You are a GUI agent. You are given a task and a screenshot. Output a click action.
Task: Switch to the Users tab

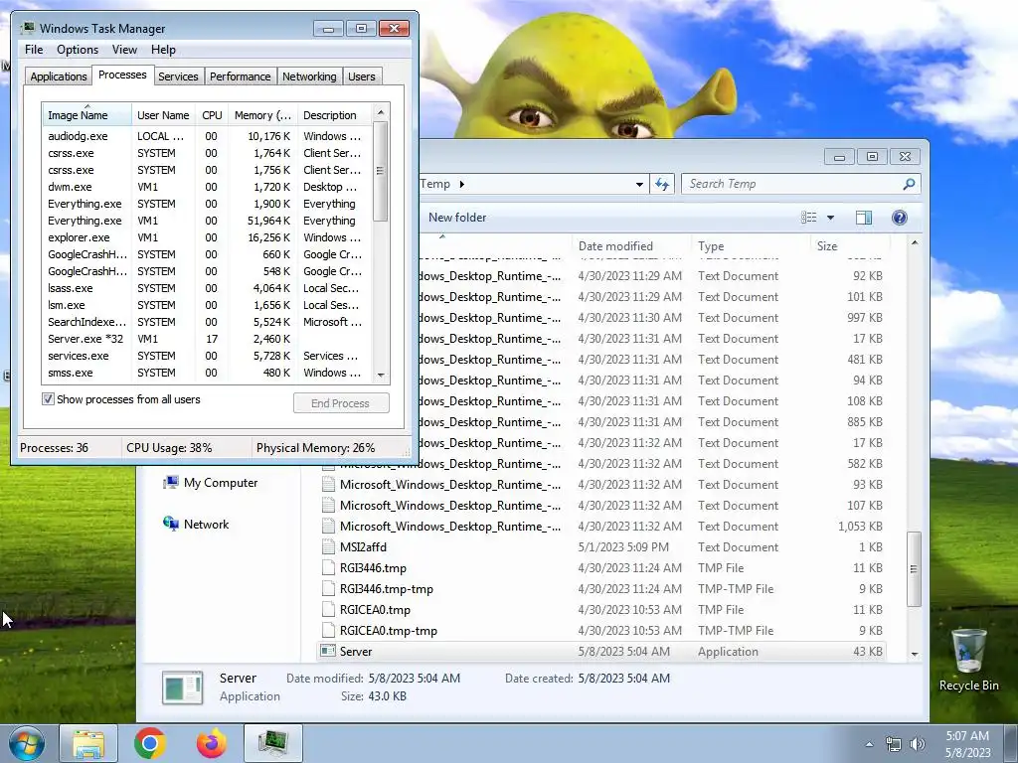coord(362,76)
